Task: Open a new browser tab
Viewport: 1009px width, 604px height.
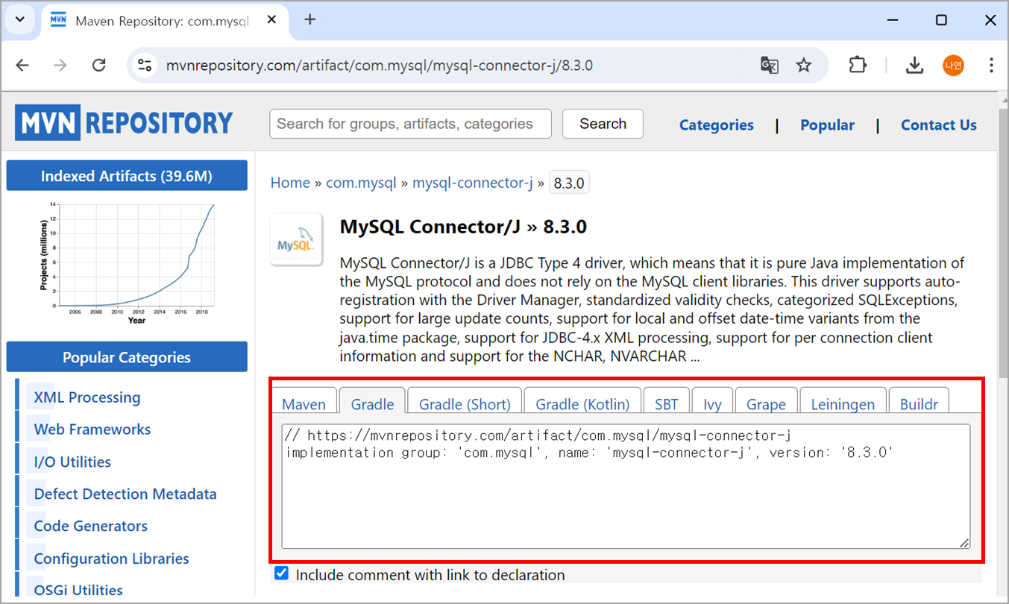Action: click(x=310, y=20)
